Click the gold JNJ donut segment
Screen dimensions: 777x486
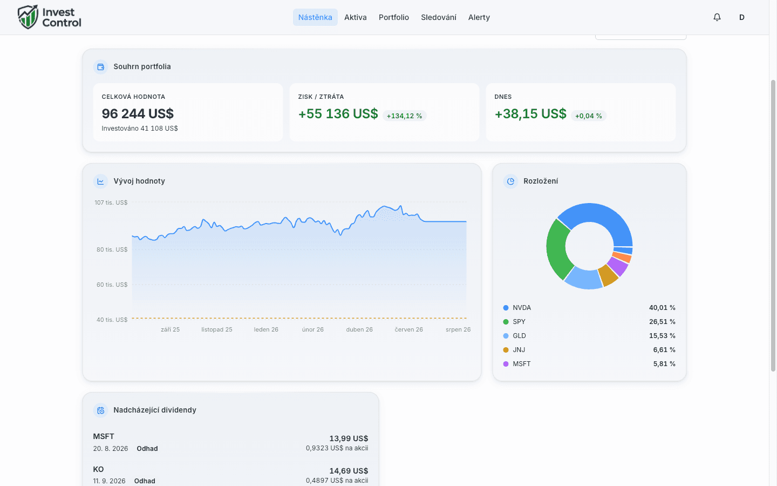(609, 275)
